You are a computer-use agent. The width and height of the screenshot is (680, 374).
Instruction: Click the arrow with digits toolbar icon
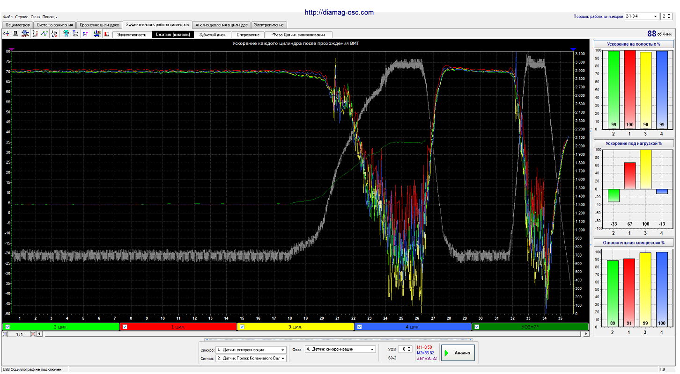coord(75,34)
